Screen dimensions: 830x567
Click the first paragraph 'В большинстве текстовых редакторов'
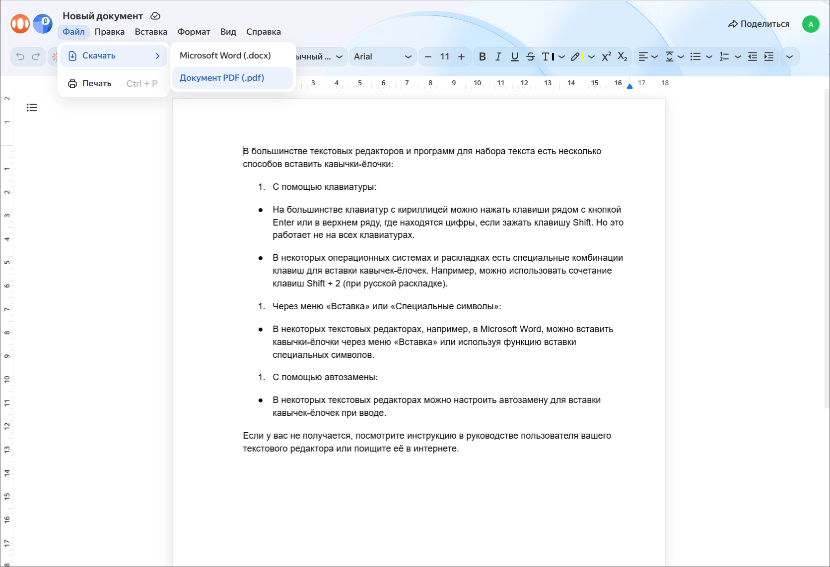(x=422, y=158)
